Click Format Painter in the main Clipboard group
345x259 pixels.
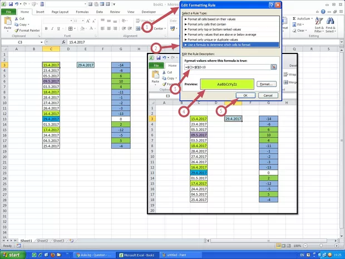[x=27, y=31]
